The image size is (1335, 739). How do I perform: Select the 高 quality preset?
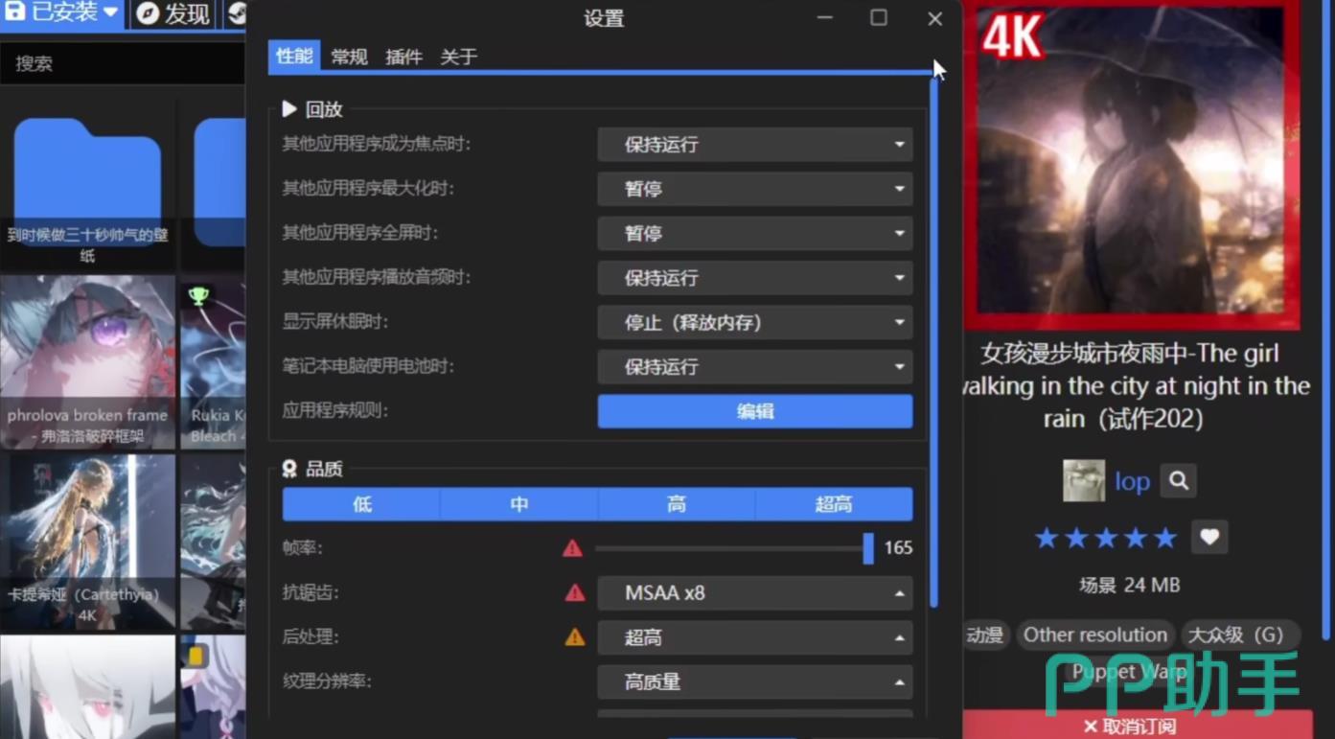coord(677,504)
